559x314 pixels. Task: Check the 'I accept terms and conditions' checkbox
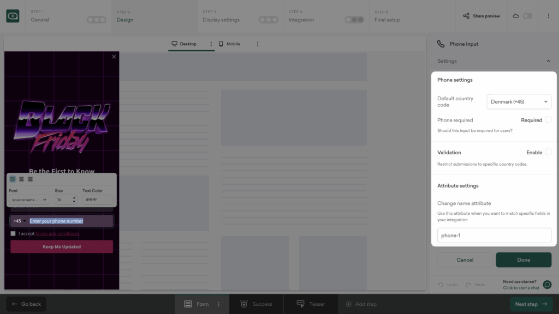tap(13, 233)
